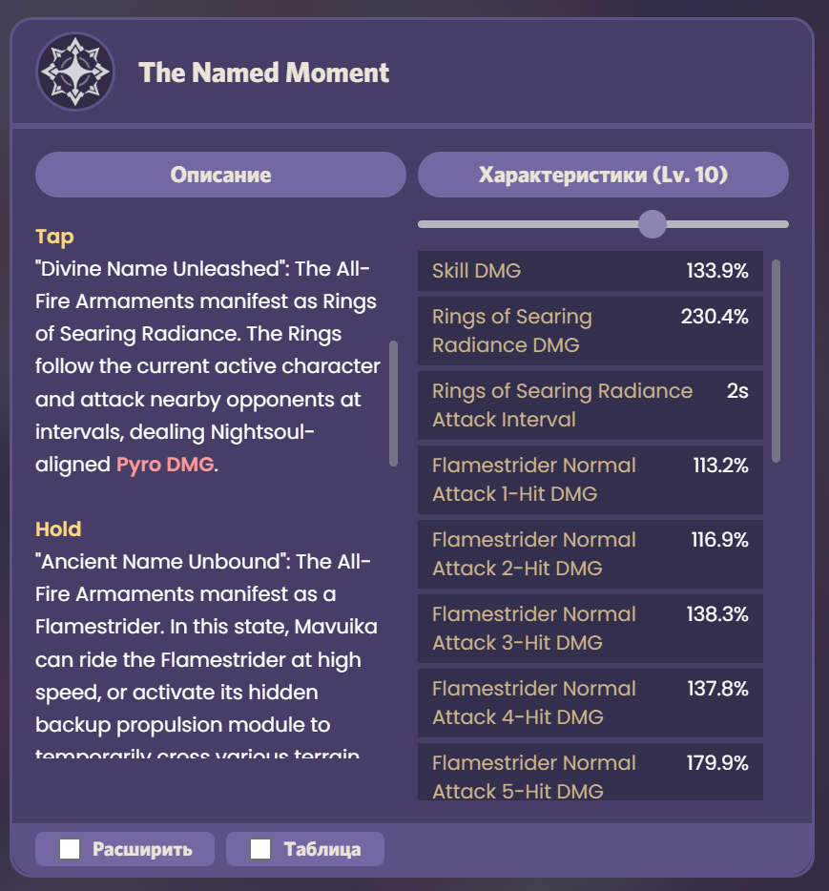Click the Таблица label button

pyautogui.click(x=321, y=849)
